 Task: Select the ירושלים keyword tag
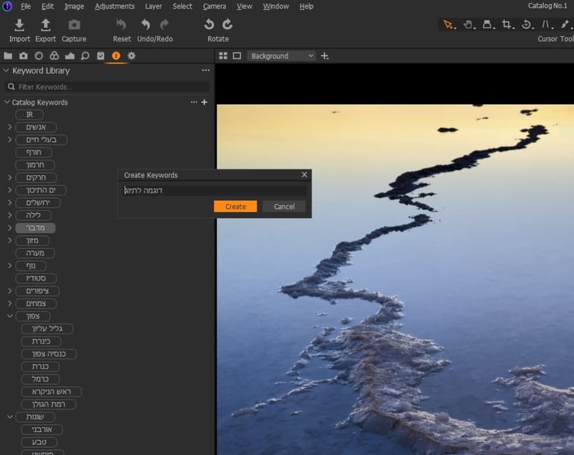(x=38, y=203)
